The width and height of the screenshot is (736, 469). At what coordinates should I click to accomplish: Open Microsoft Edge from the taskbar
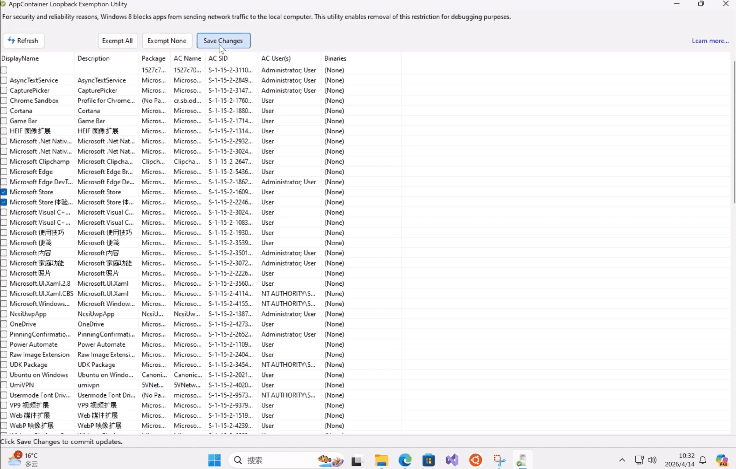click(405, 460)
